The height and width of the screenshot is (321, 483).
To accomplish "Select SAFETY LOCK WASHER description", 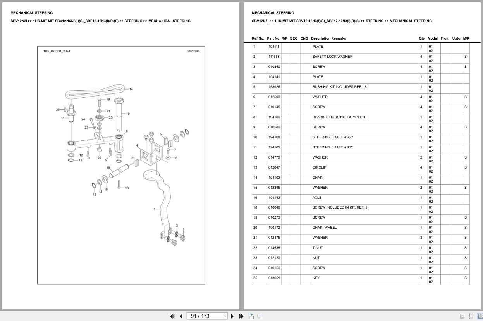I will [x=332, y=57].
